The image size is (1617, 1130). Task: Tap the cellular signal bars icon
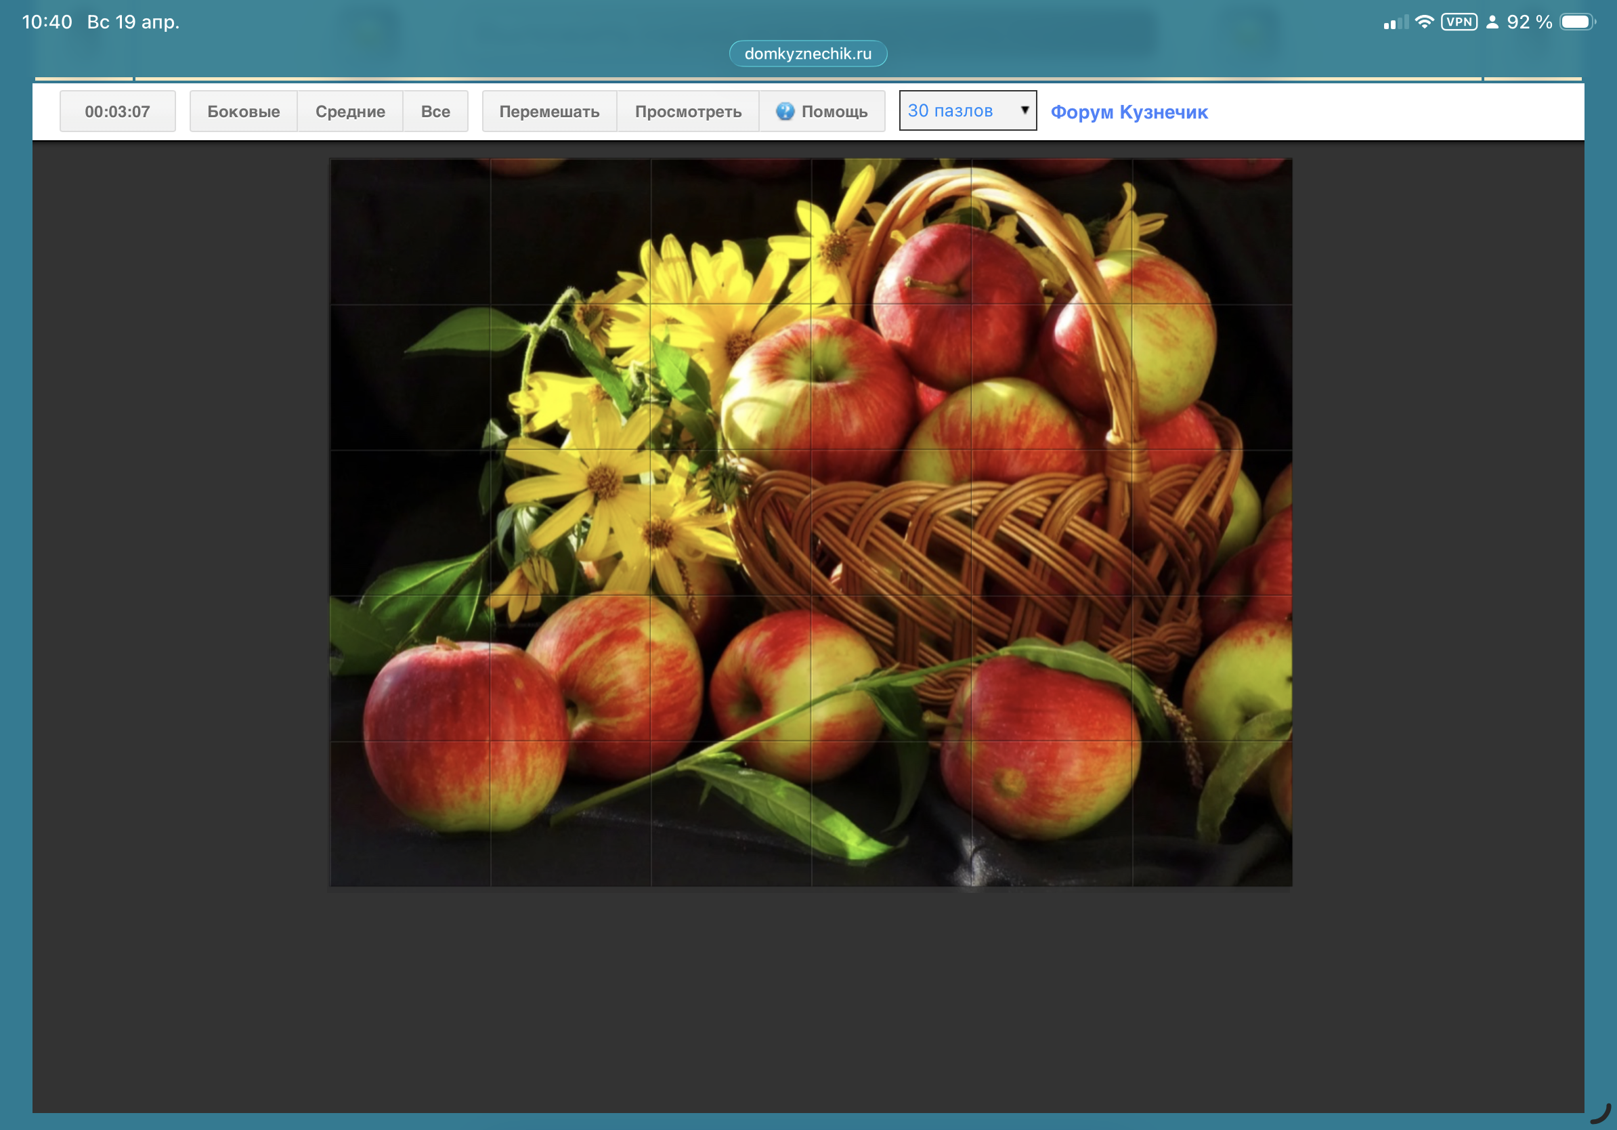pos(1395,22)
